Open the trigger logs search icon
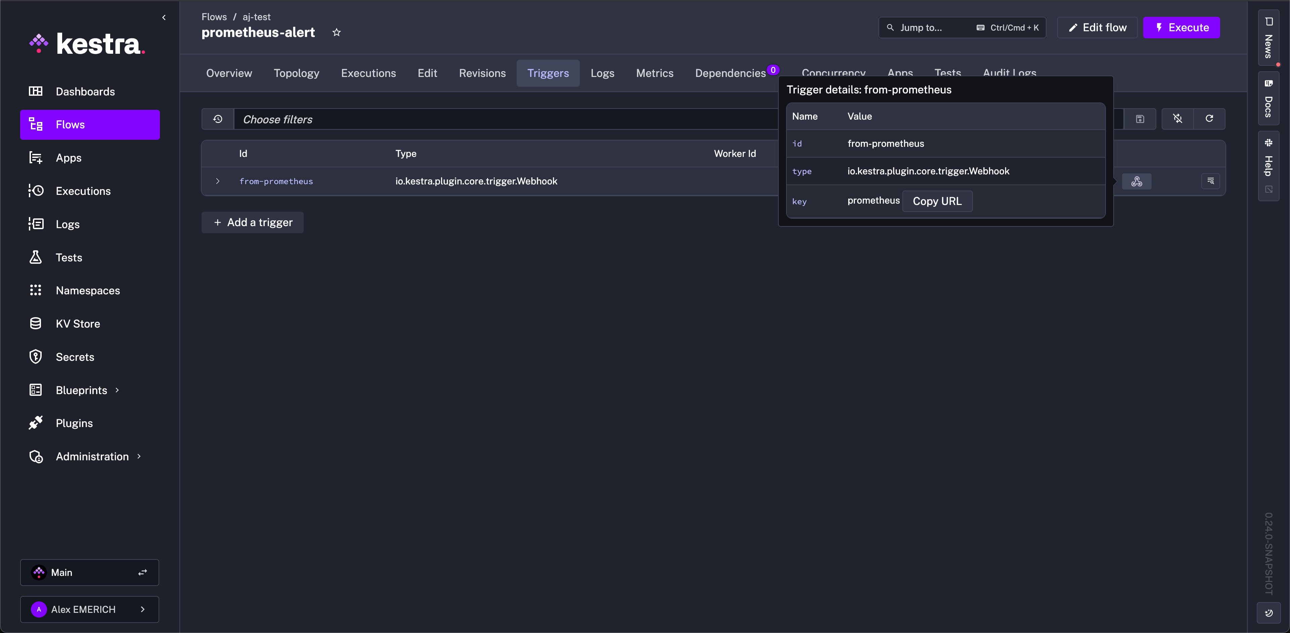The height and width of the screenshot is (633, 1290). (1211, 181)
